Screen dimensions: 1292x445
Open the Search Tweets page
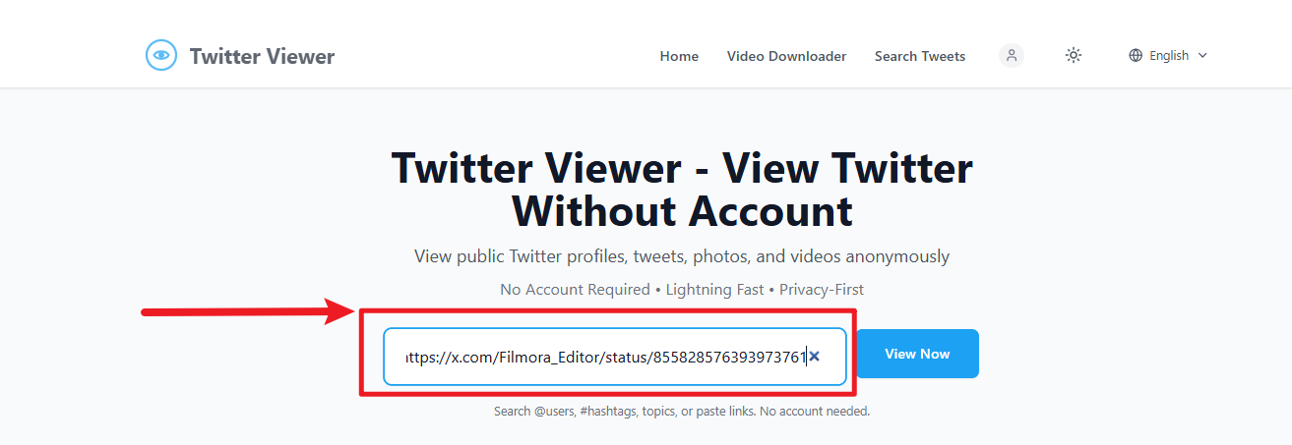coord(920,56)
